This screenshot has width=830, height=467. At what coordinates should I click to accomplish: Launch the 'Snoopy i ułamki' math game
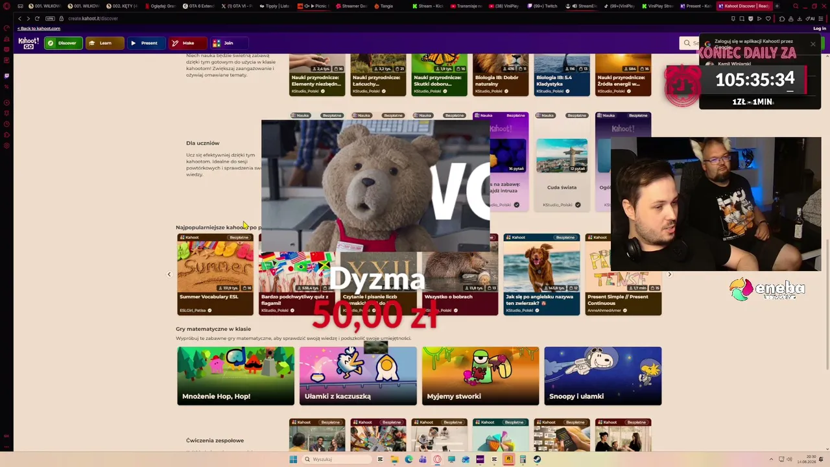point(603,376)
